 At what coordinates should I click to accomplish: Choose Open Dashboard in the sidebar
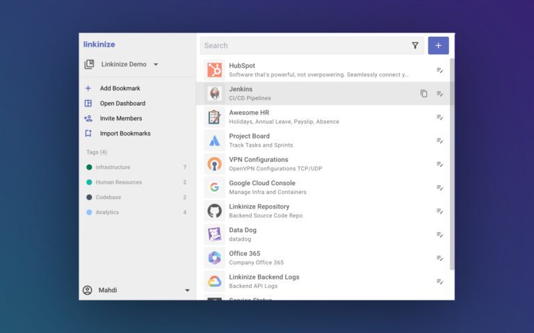click(122, 103)
